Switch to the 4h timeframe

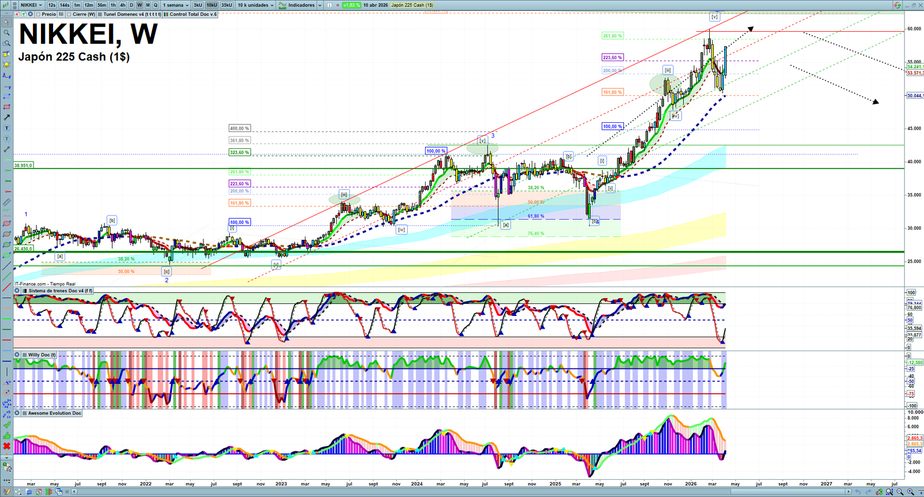coord(122,5)
